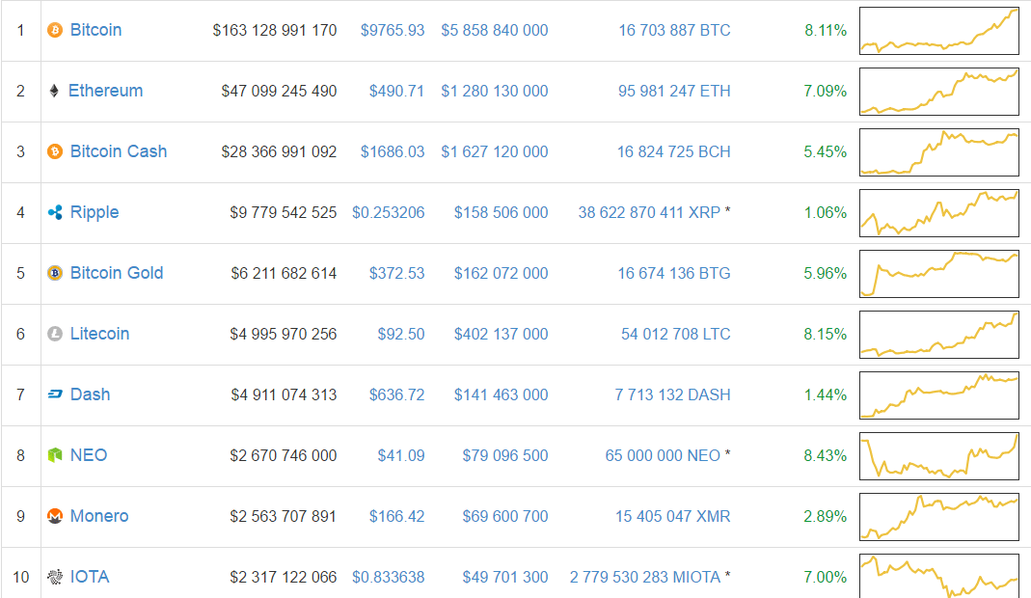Click supply 16 674 136 BTG

674,273
